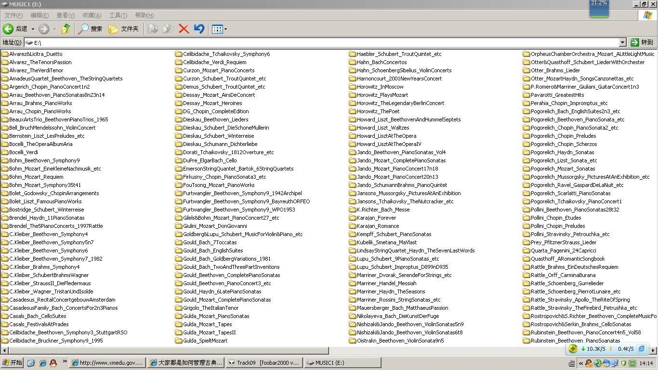Select folder DuPre_ElgarBach_Cello
Image resolution: width=658 pixels, height=370 pixels.
[210, 160]
